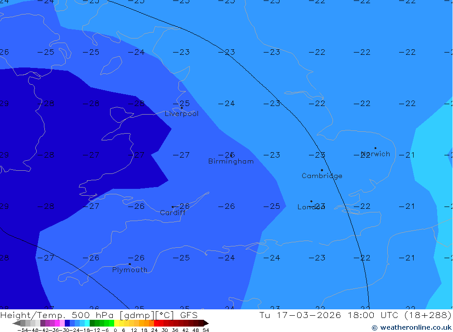
Task: Click the '-54' legend scale label
Action: tap(23, 330)
